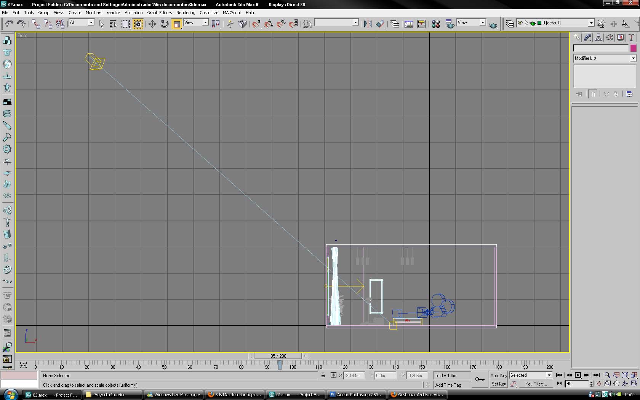Toggle the 3D Snaps button
Screen dimensions: 640x400
pos(256,24)
